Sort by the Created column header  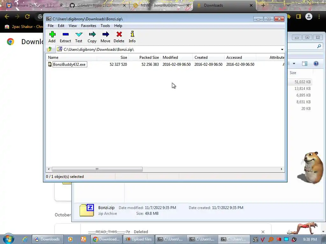point(208,58)
